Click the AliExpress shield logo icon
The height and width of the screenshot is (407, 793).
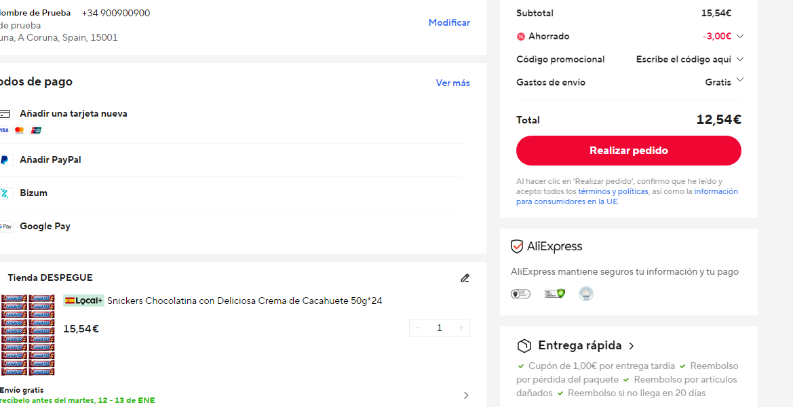517,247
